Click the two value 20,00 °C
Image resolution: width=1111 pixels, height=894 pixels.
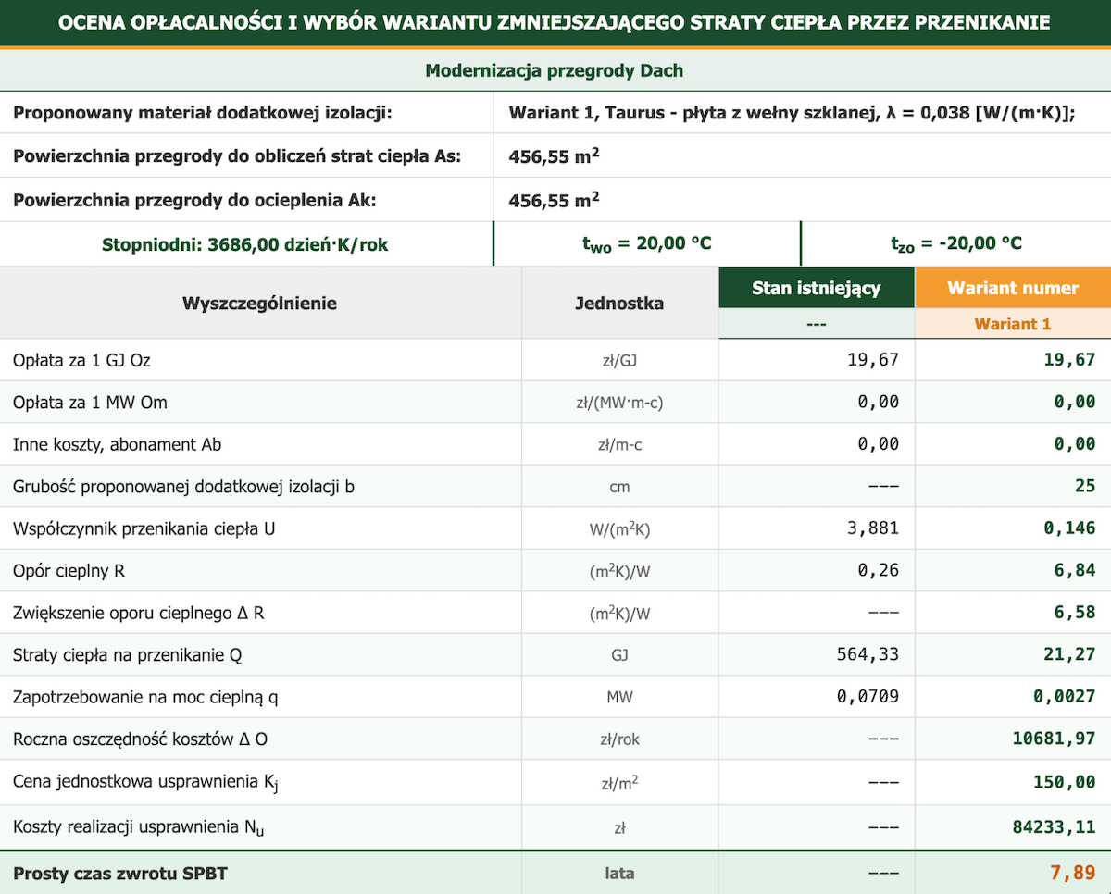click(646, 244)
